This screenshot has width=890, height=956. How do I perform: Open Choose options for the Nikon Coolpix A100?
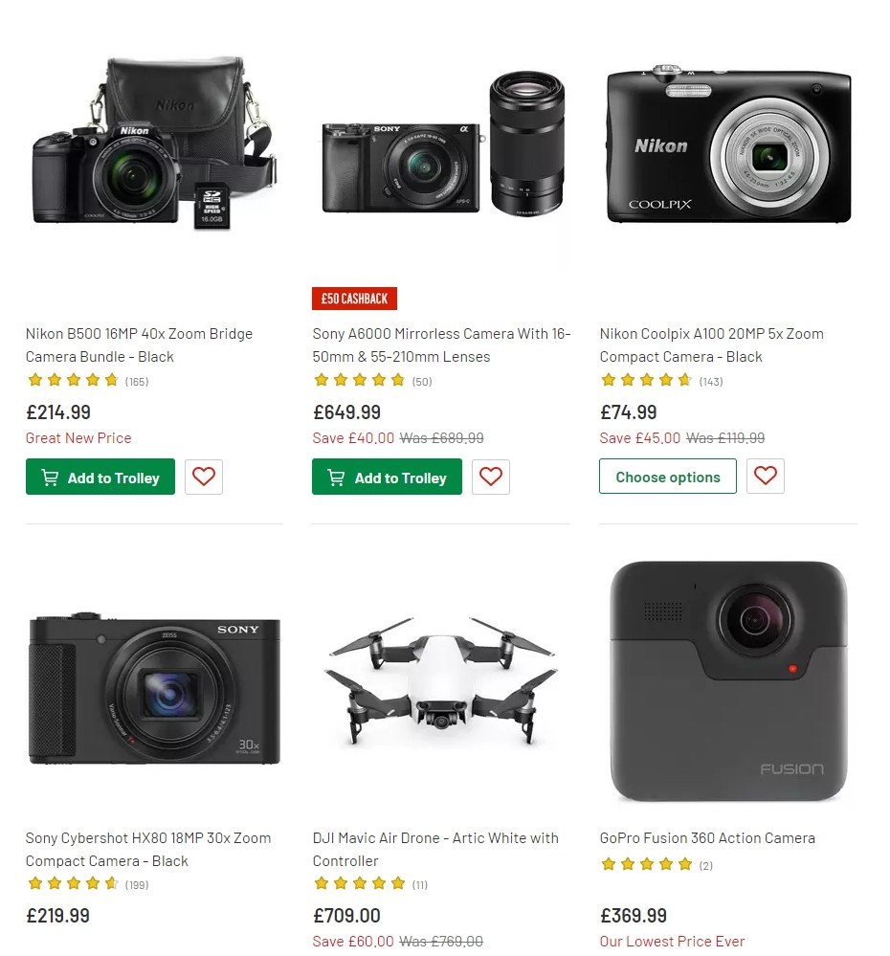[667, 476]
